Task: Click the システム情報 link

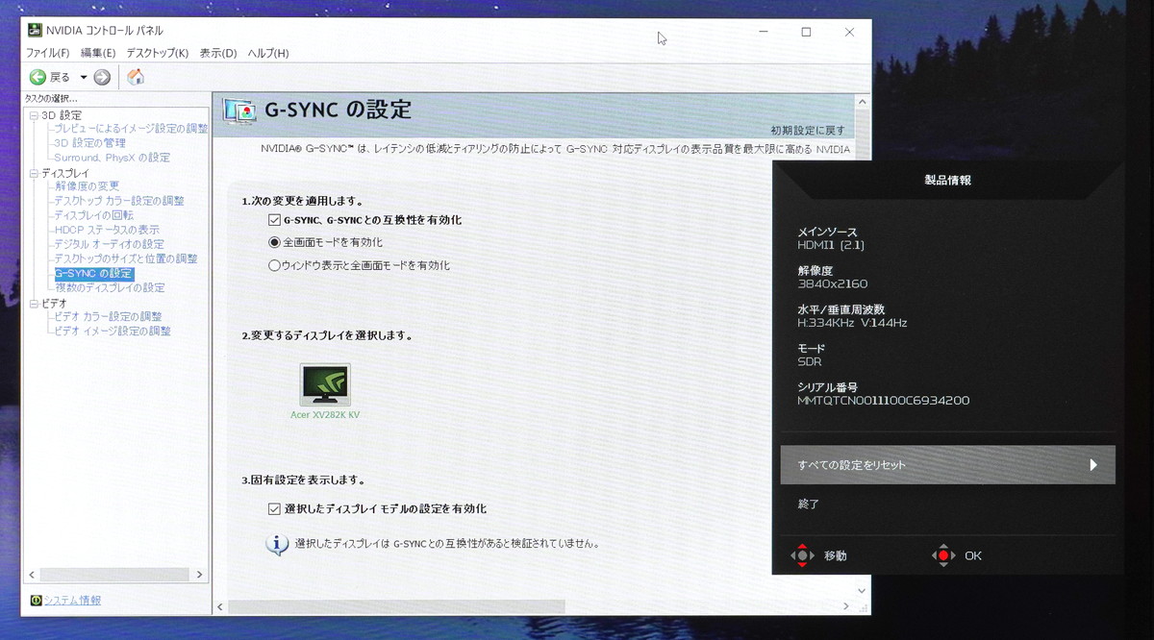Action: pos(72,601)
